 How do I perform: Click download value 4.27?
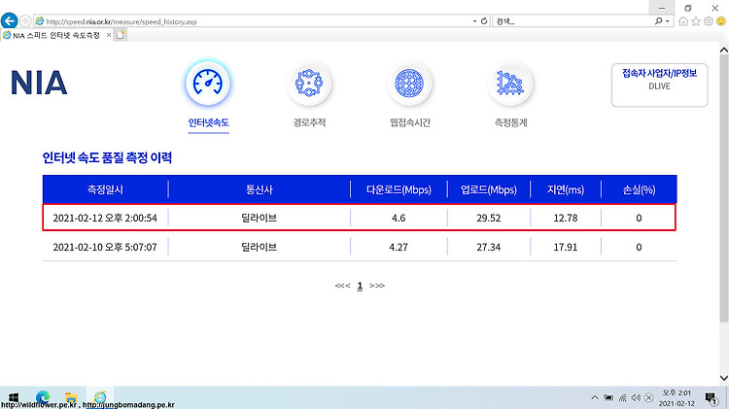coord(399,248)
